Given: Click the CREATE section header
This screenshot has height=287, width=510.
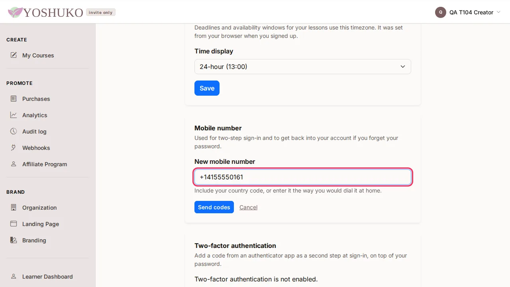Looking at the screenshot, I should [17, 40].
